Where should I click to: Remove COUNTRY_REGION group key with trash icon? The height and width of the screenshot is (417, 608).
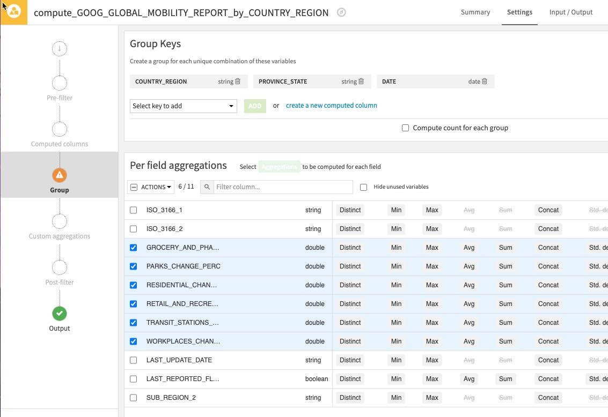tap(238, 81)
